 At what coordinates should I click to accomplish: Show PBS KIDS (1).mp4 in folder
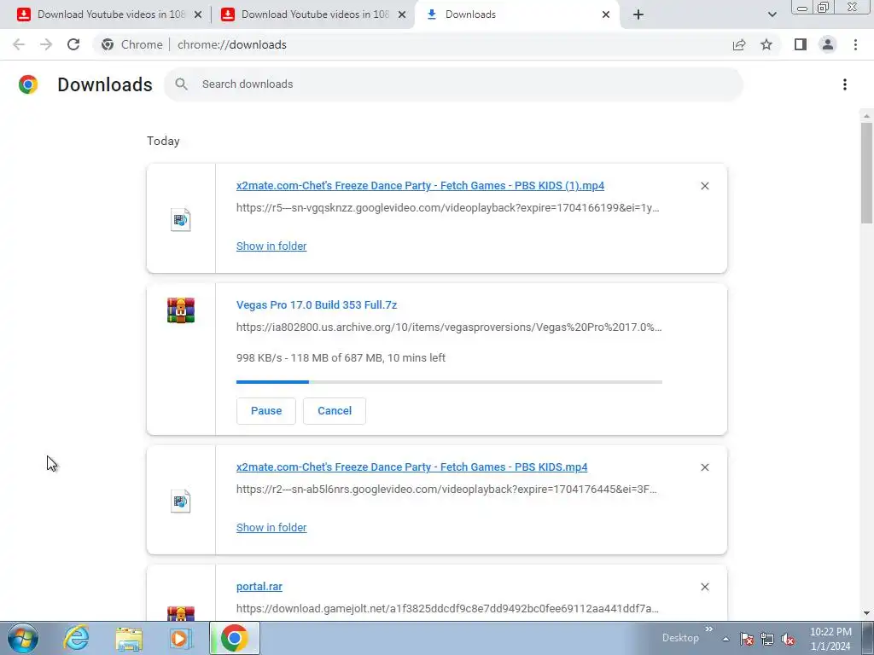coord(271,246)
